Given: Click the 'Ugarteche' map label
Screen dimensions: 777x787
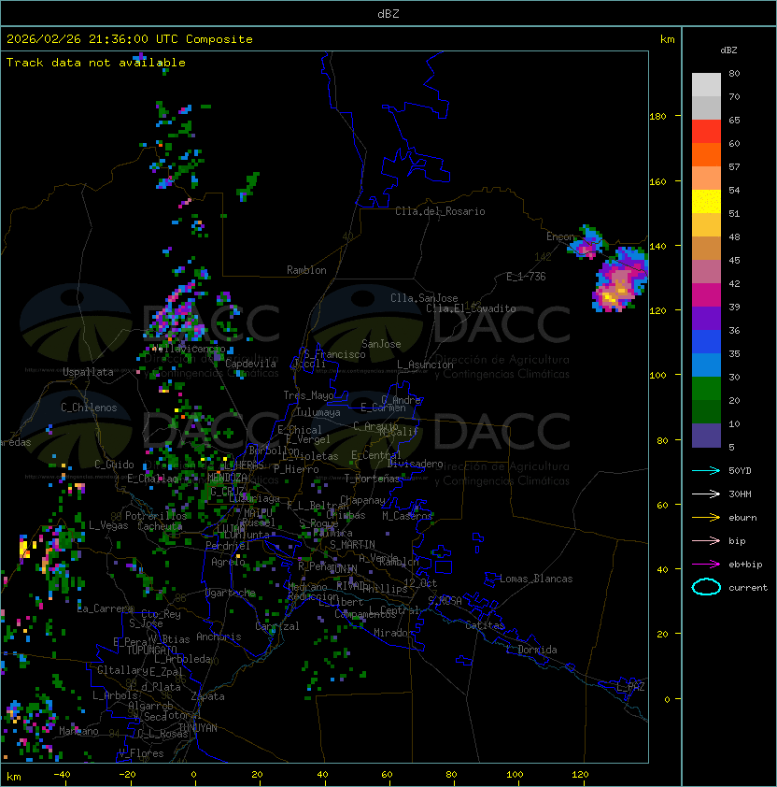Looking at the screenshot, I should coord(231,593).
